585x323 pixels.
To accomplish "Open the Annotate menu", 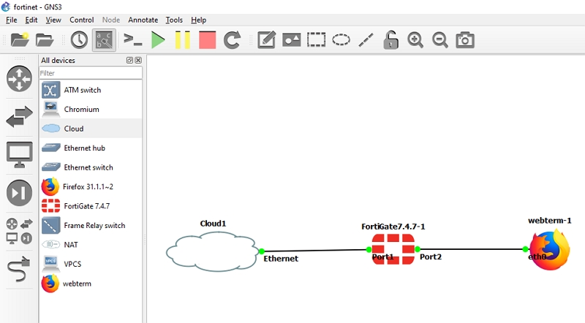I will (143, 20).
